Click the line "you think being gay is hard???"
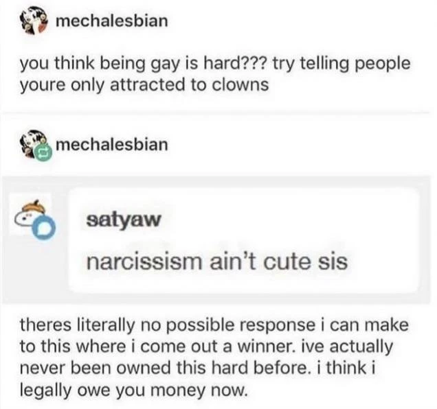The width and height of the screenshot is (437, 409). click(144, 64)
